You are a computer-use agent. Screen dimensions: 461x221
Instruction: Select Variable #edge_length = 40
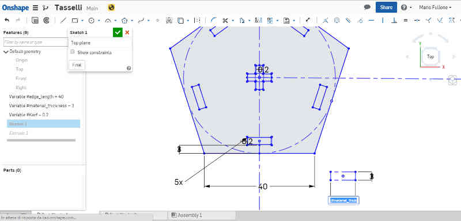(36, 97)
